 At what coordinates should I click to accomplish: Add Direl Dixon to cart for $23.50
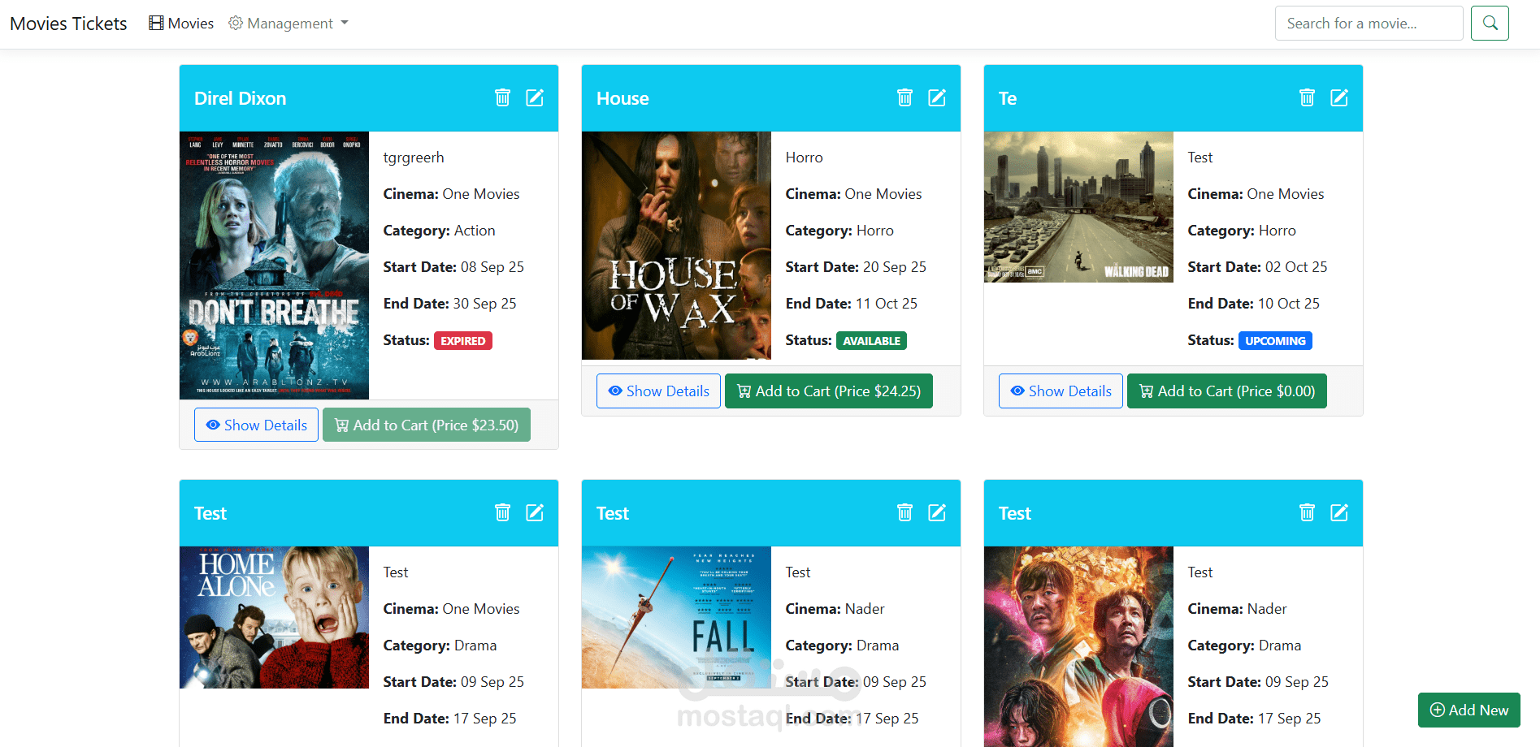[427, 425]
